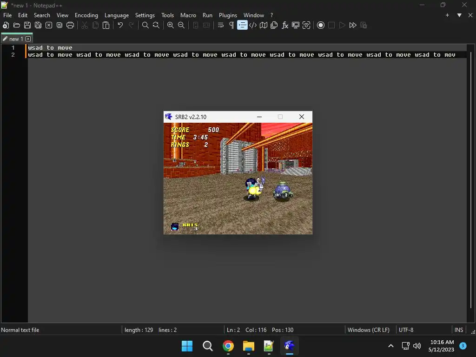Open the ? help menu
Image resolution: width=476 pixels, height=357 pixels.
click(271, 15)
